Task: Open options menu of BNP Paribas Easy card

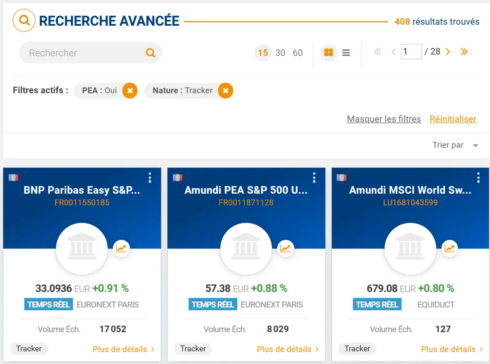Action: pos(150,178)
